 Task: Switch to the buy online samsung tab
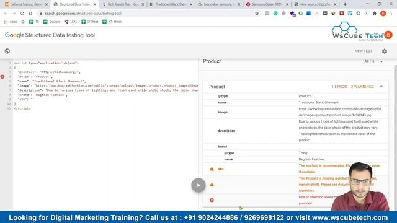click(x=219, y=4)
